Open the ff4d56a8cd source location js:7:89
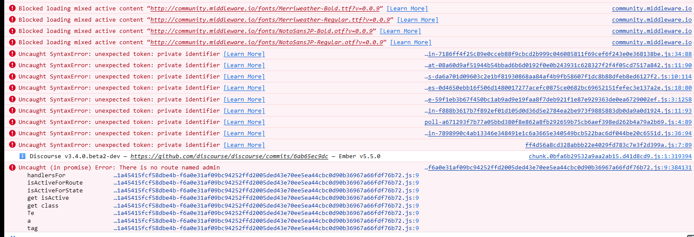 pos(609,145)
